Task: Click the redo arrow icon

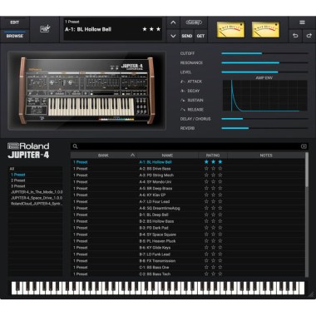Action: tap(309, 36)
